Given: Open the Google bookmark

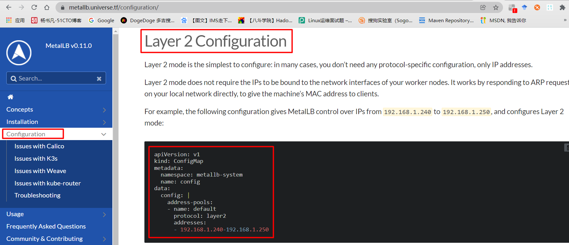Looking at the screenshot, I should 101,20.
